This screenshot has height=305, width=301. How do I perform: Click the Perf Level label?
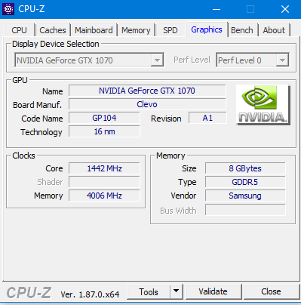click(192, 60)
